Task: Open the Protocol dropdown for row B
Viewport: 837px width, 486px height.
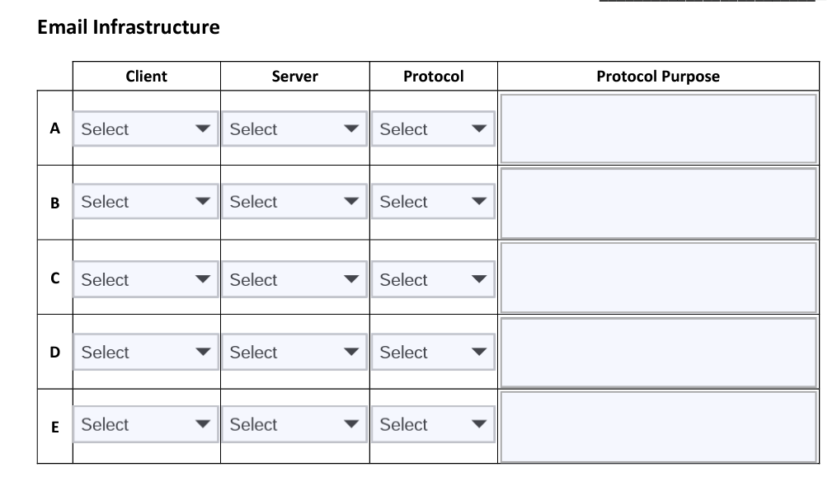Action: pyautogui.click(x=433, y=201)
